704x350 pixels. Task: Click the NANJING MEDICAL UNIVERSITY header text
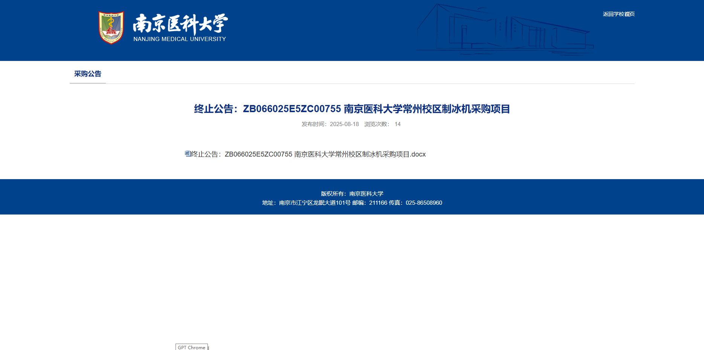180,39
